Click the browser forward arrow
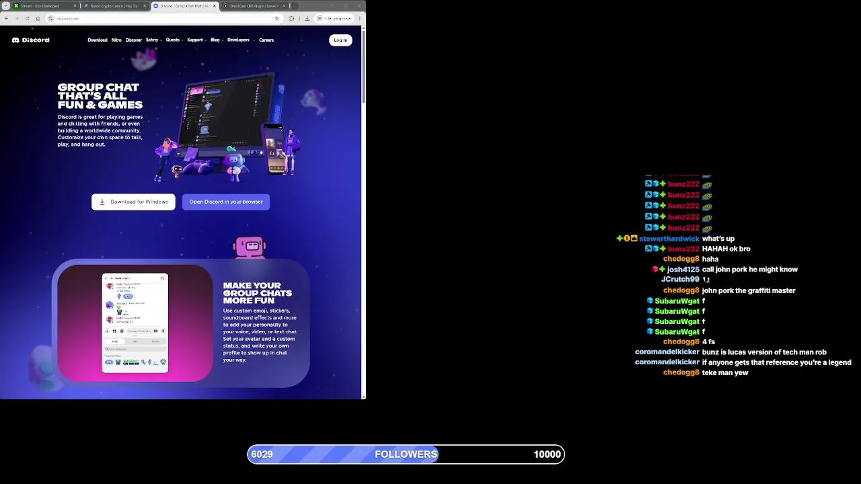This screenshot has width=861, height=484. (17, 18)
